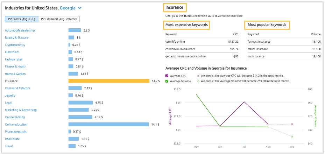Switch to PPC costs (Avg. CPC) tab
This screenshot has height=155, width=325.
[21, 19]
